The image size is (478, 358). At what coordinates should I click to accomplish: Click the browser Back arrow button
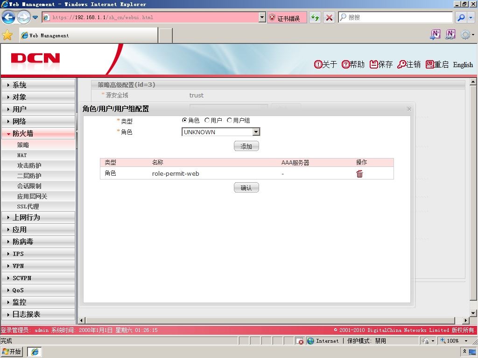(8, 17)
